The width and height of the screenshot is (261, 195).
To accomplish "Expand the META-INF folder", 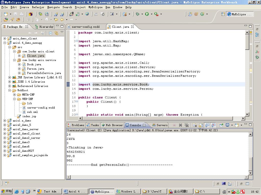I will tap(14, 95).
